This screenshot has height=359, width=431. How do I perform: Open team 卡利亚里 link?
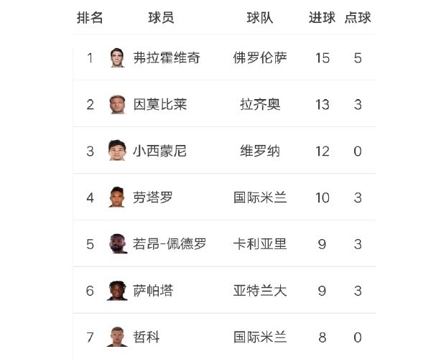click(x=260, y=244)
